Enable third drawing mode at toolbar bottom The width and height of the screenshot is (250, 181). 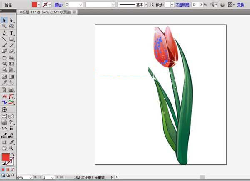[12, 175]
